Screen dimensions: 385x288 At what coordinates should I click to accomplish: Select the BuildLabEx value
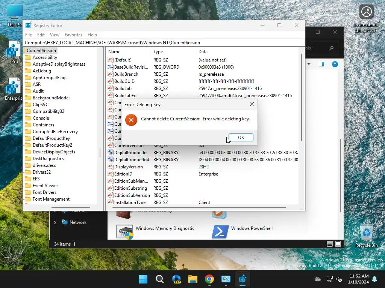125,95
